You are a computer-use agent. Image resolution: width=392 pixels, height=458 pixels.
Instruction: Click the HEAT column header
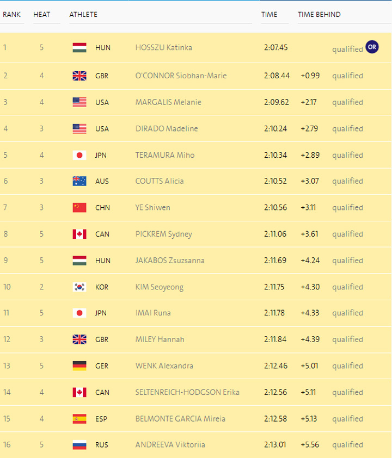(x=41, y=15)
